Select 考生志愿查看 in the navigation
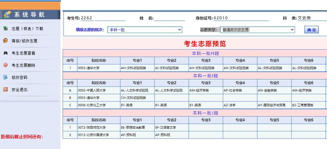The image size is (327, 149). click(x=23, y=53)
